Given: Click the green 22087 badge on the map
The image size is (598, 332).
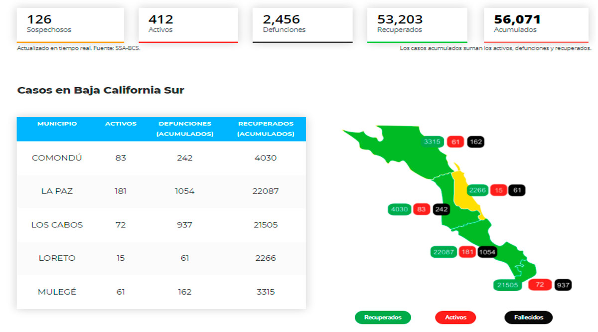Looking at the screenshot, I should 444,252.
